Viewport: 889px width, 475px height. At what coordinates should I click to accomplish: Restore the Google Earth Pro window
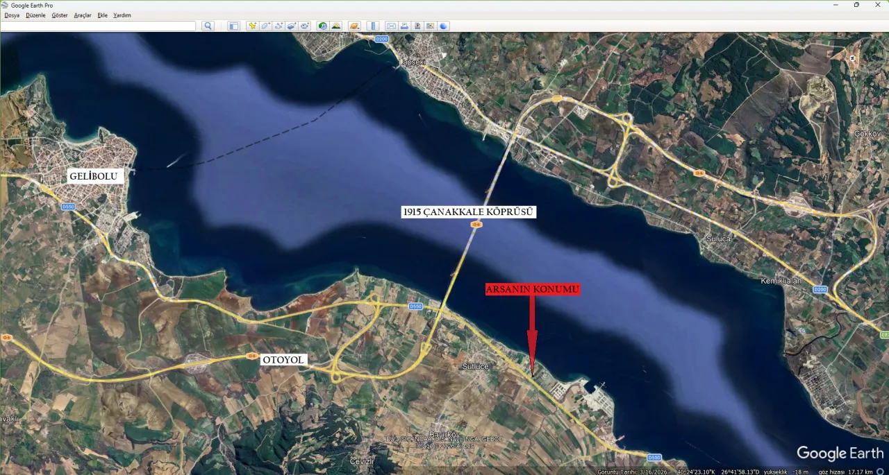pos(856,5)
